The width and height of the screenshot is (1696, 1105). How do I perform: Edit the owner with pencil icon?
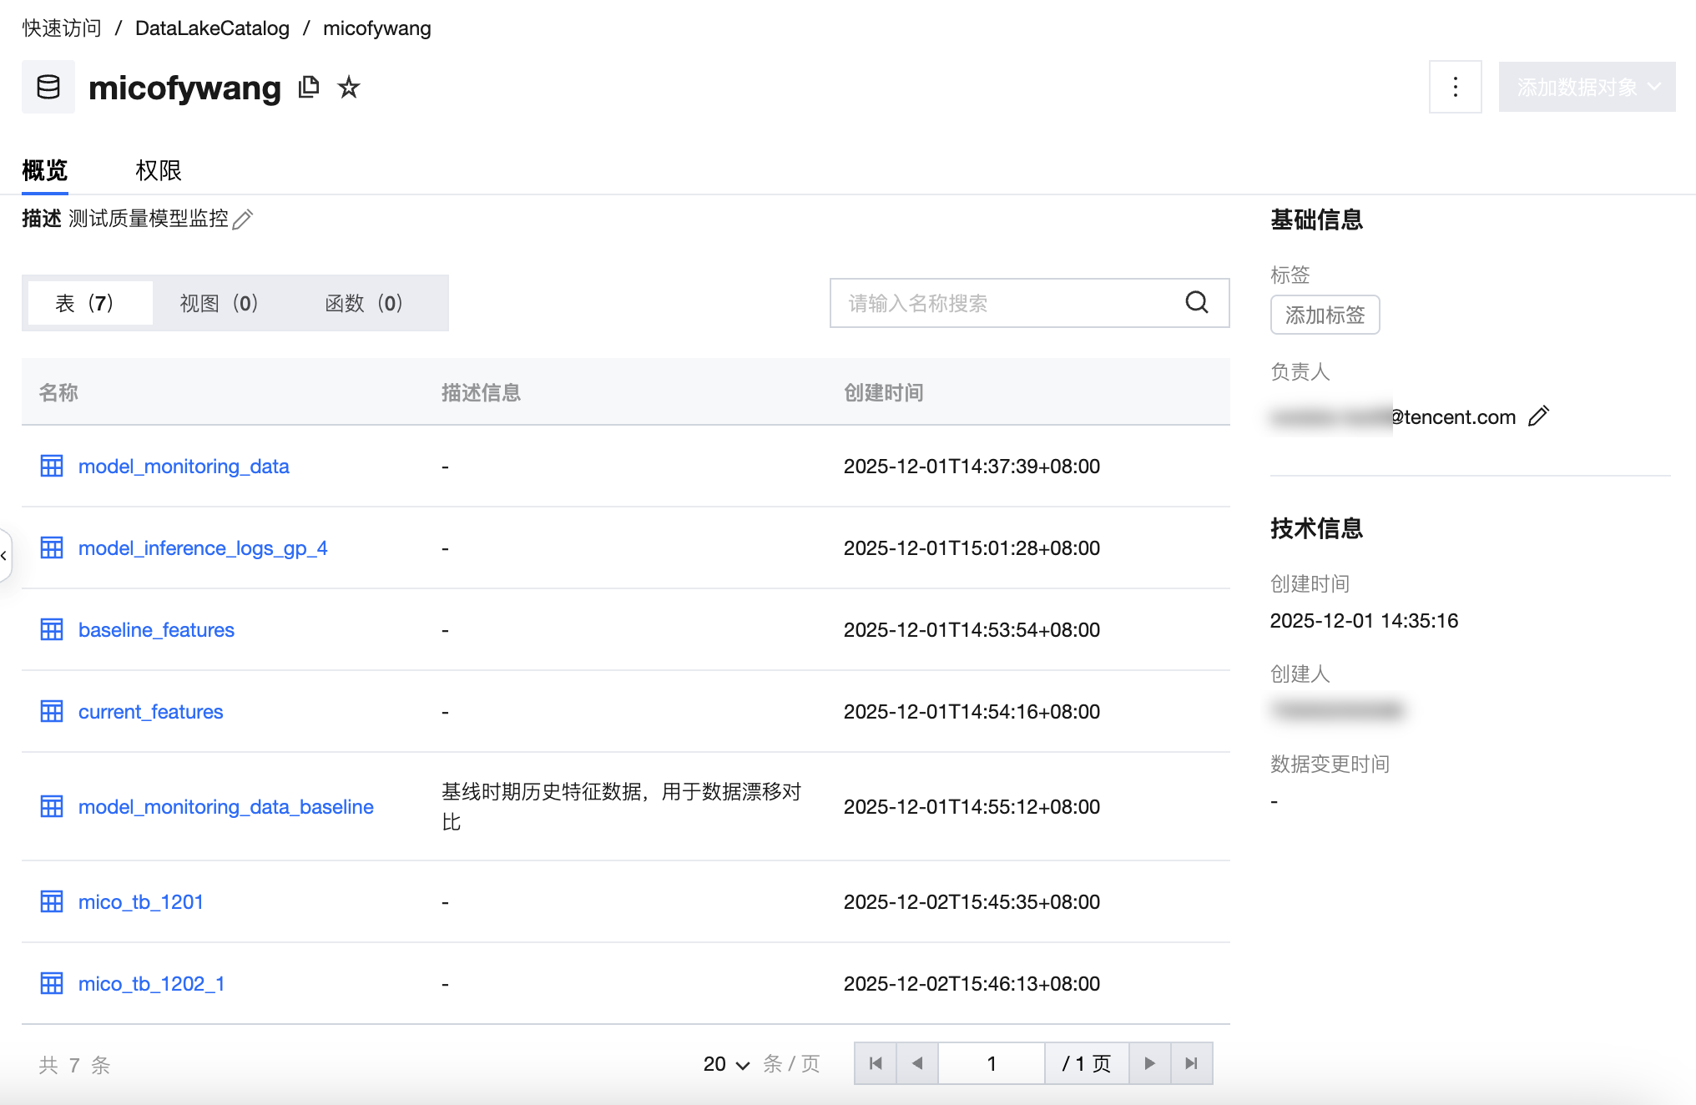pyautogui.click(x=1538, y=416)
